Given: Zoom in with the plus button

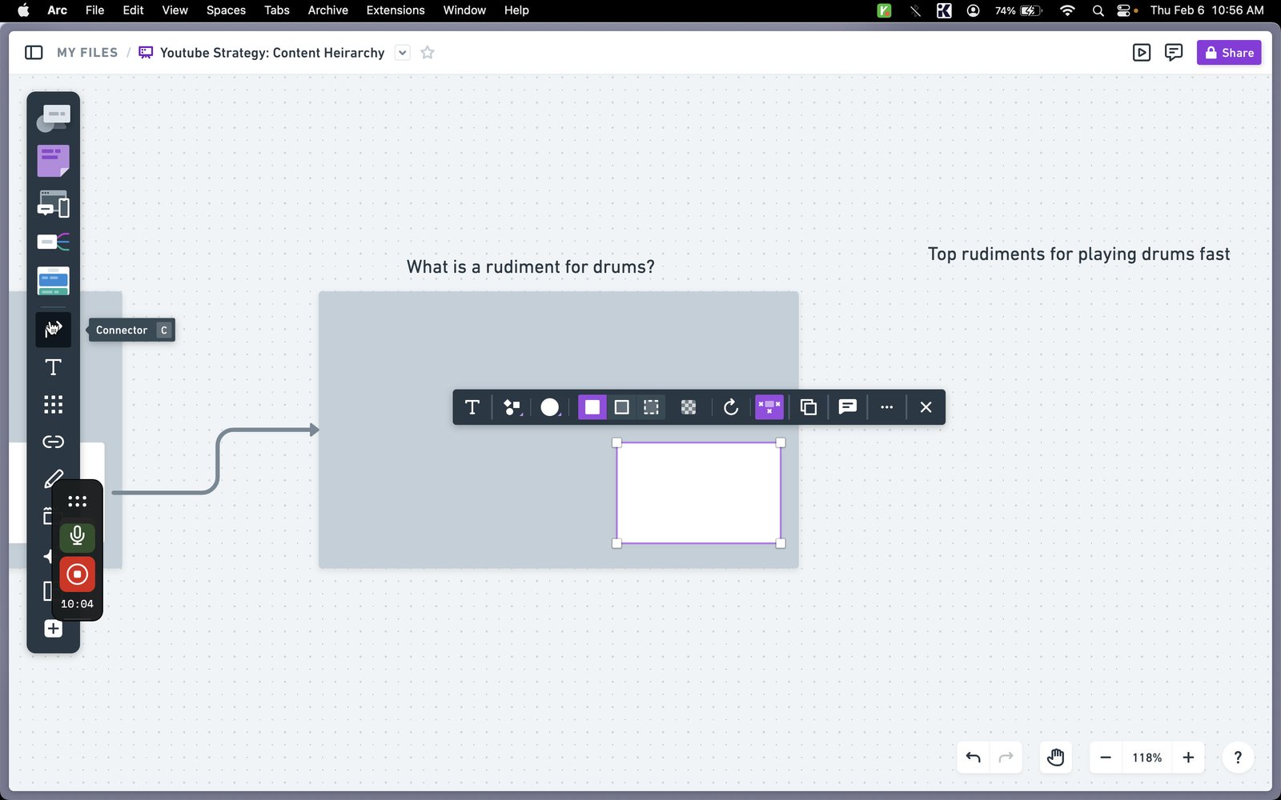Looking at the screenshot, I should click(1188, 758).
